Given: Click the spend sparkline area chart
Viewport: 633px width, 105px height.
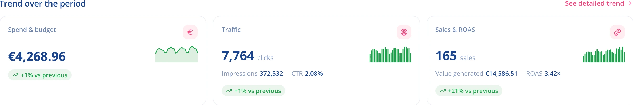Looking at the screenshot, I should (177, 54).
